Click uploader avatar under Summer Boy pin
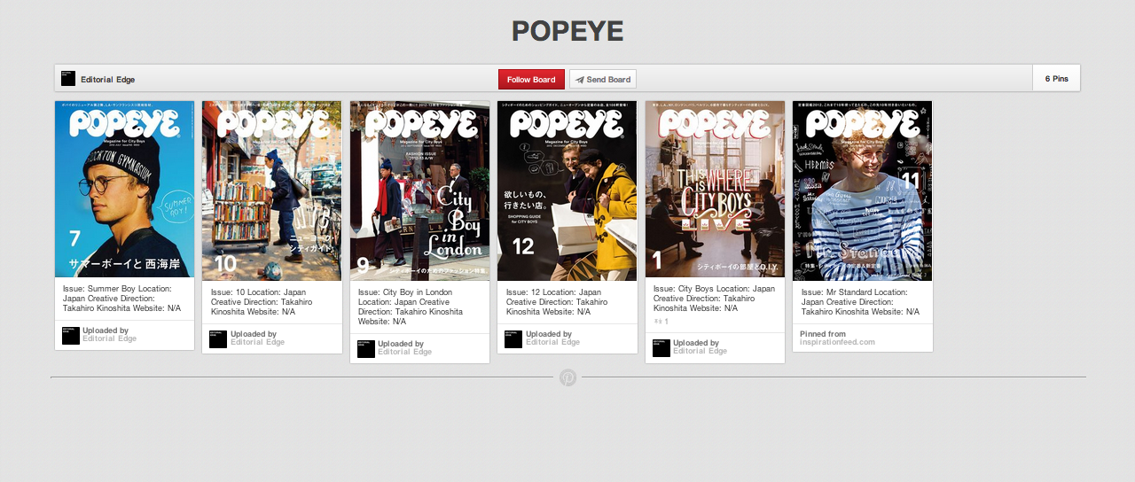This screenshot has height=482, width=1135. pyautogui.click(x=71, y=336)
